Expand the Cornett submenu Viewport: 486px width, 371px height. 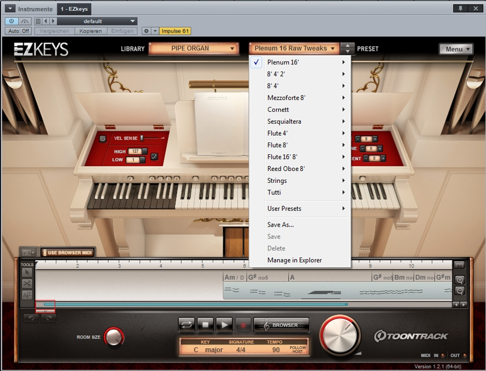click(x=300, y=110)
